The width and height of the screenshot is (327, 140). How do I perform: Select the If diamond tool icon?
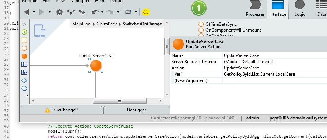(x=24, y=80)
